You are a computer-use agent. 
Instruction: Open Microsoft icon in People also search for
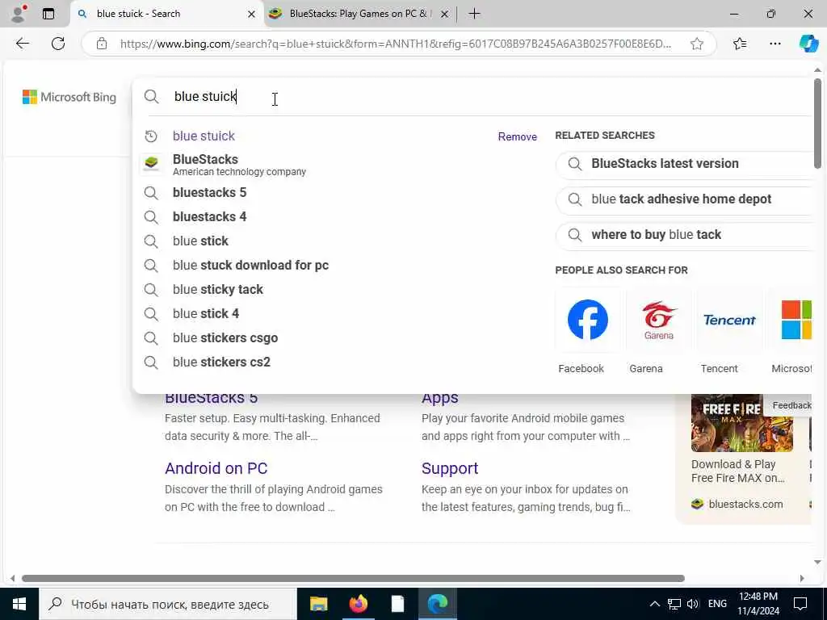[x=796, y=320]
